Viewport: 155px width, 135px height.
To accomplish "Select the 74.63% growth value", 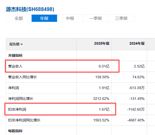I will pos(139,77).
